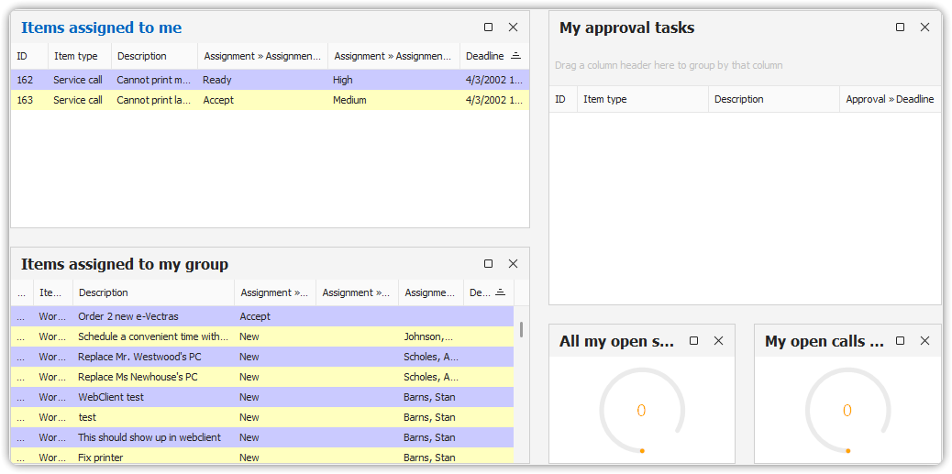Close the My approval tasks panel
Screen dimensions: 952x474
click(x=924, y=28)
